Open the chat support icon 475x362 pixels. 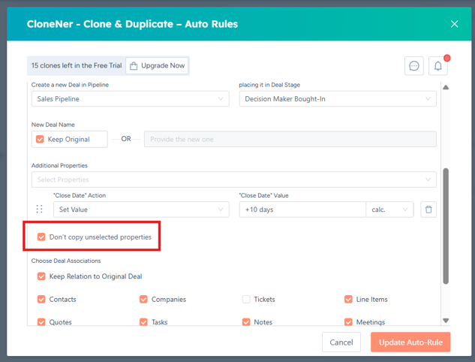click(413, 66)
